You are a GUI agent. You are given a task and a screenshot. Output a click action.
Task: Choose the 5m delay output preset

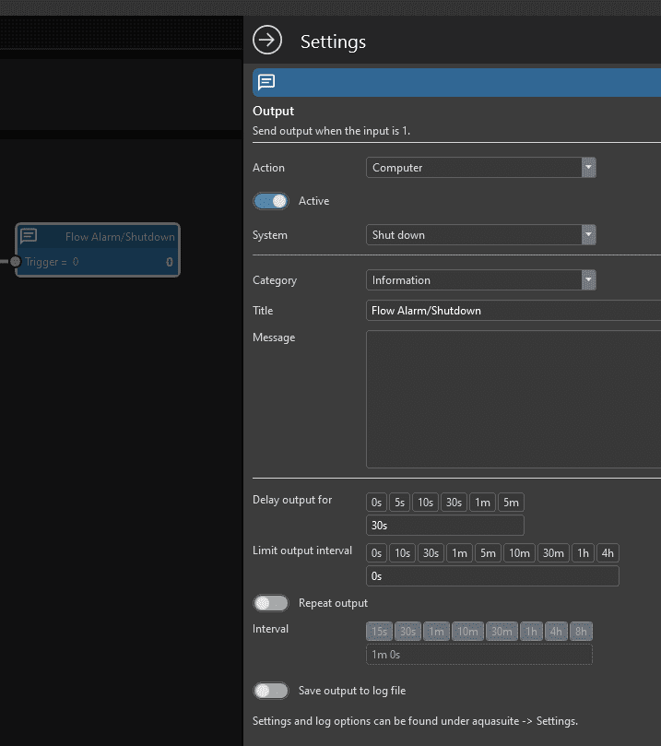tap(511, 503)
